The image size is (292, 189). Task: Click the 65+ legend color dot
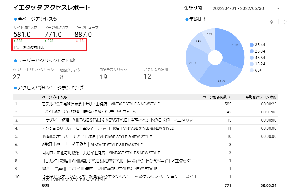point(252,70)
